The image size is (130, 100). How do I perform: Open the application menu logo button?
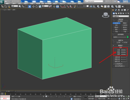[x=2, y=2]
